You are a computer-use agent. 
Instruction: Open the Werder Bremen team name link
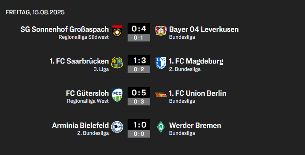pos(195,126)
